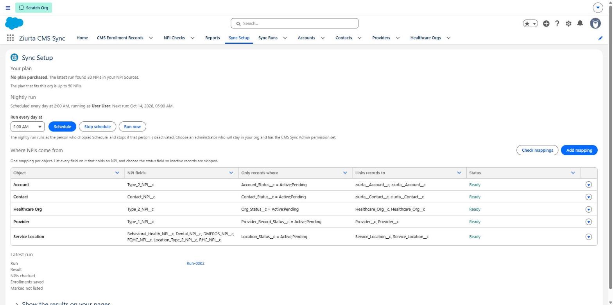Open the favorites list dropdown arrow
This screenshot has height=305, width=613.
534,23
